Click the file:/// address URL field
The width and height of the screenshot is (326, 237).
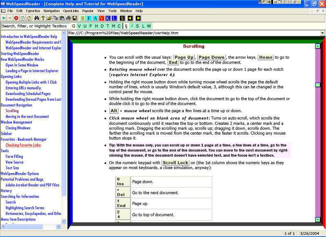tap(194, 33)
